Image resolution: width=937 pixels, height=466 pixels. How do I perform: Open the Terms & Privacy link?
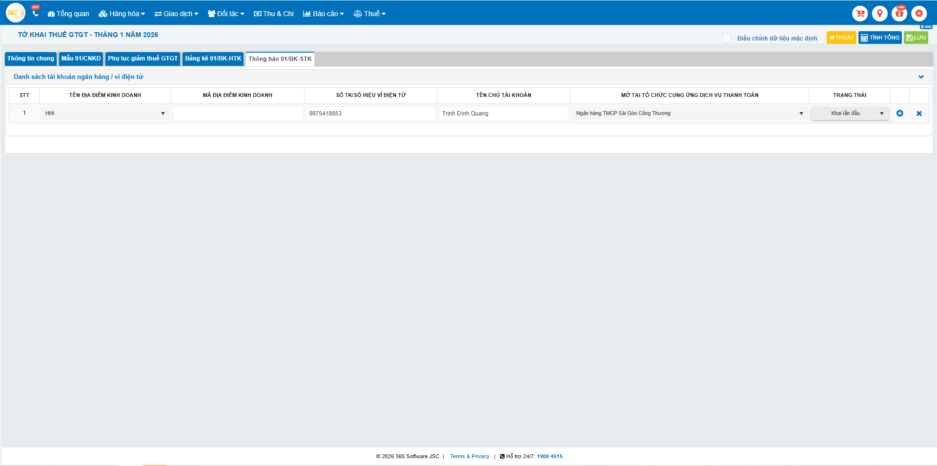coord(469,456)
